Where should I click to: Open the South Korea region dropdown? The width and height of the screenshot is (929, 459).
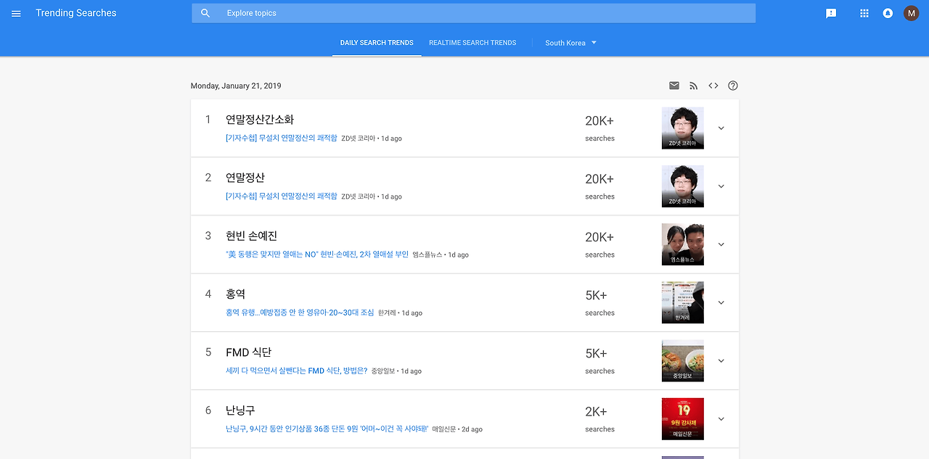coord(570,42)
